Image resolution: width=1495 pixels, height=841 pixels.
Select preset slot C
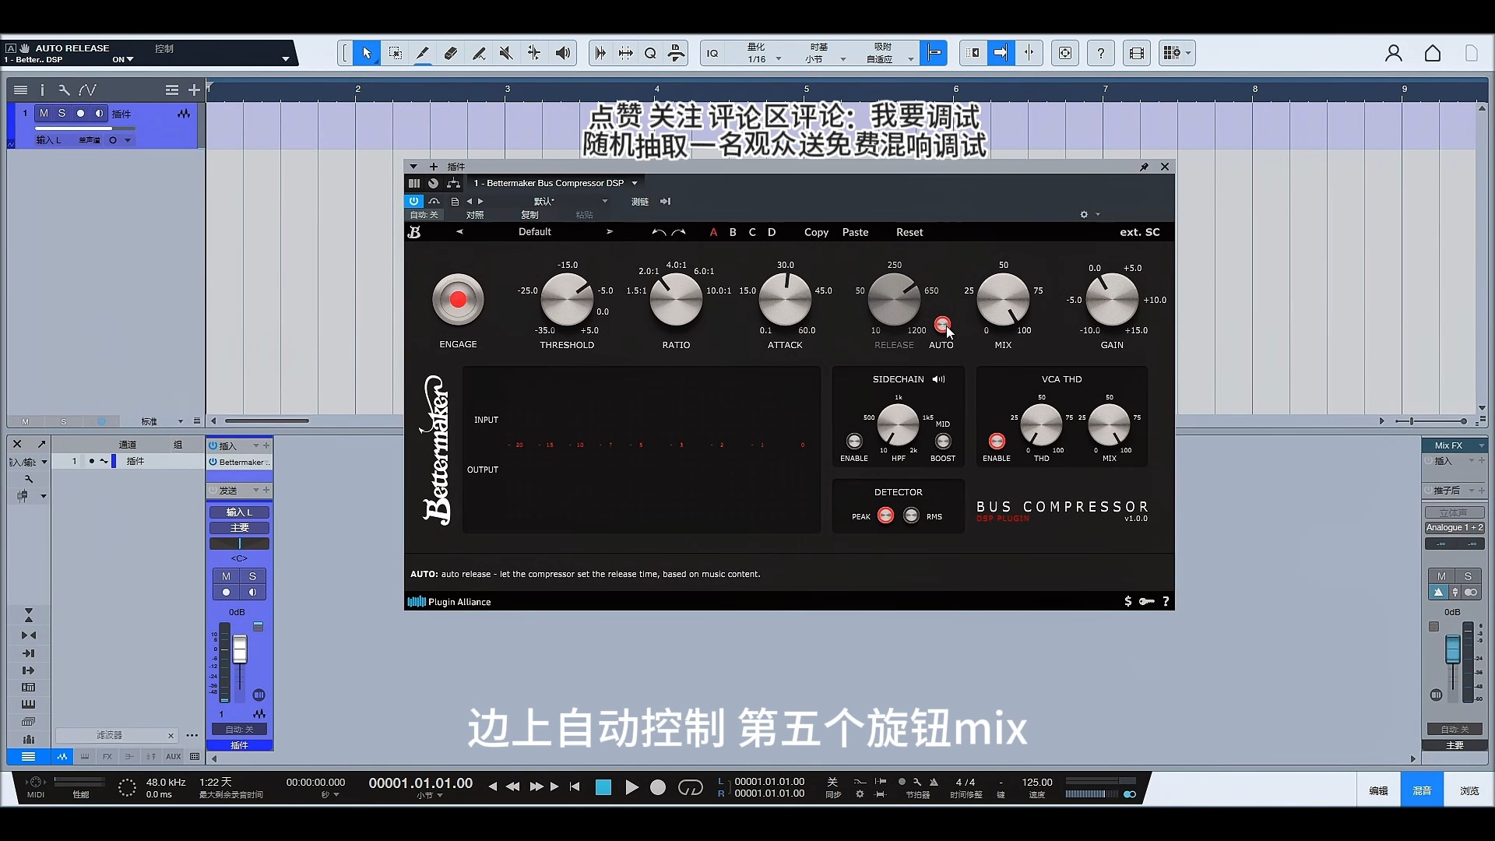tap(752, 232)
